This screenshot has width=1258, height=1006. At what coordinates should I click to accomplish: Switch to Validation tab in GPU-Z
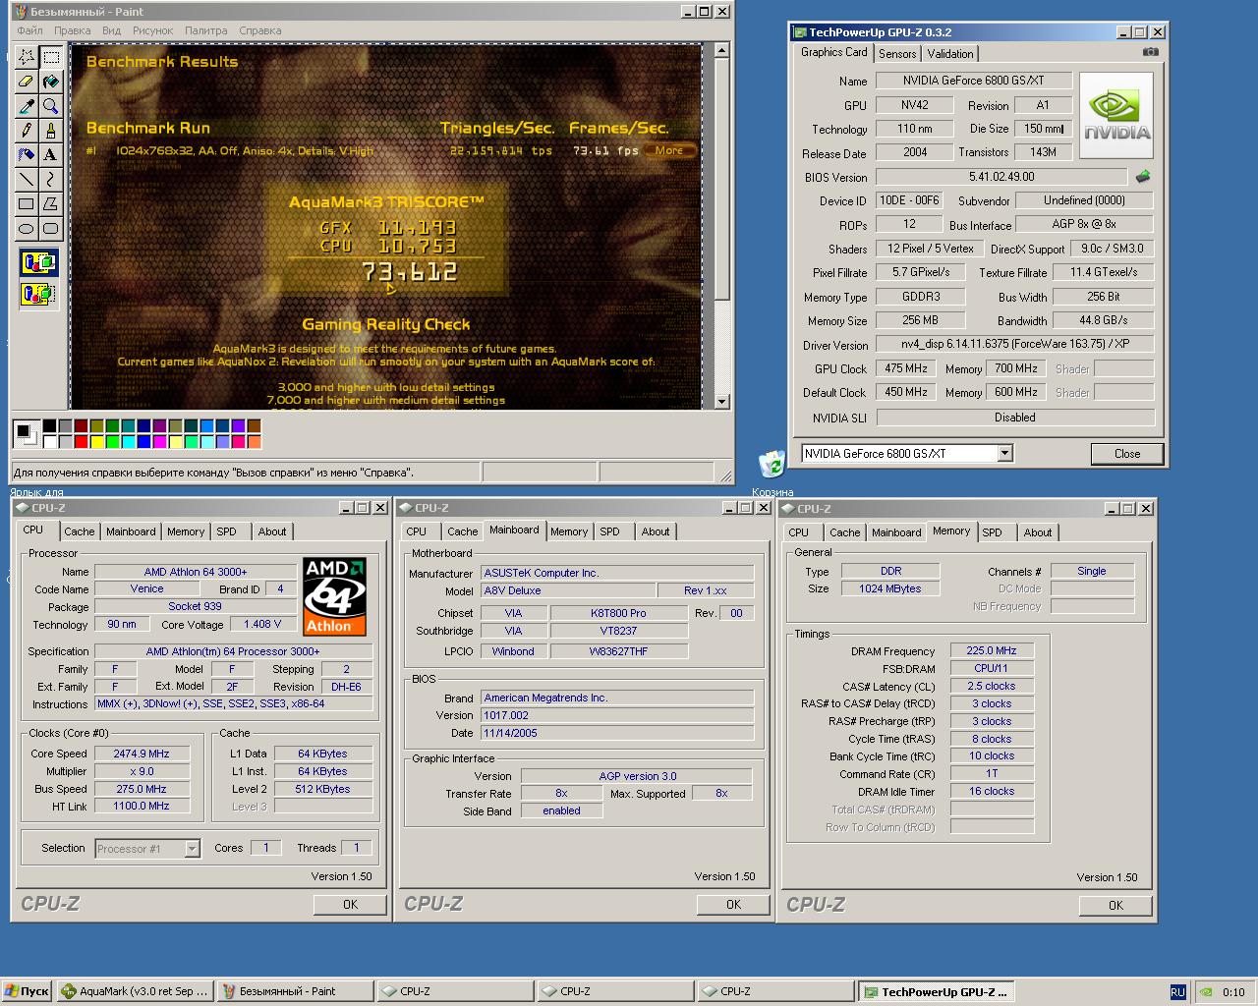click(x=950, y=54)
